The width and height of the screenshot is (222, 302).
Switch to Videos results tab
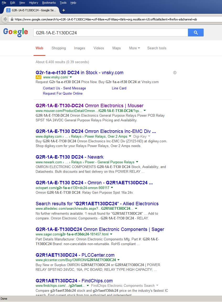[x=99, y=48]
